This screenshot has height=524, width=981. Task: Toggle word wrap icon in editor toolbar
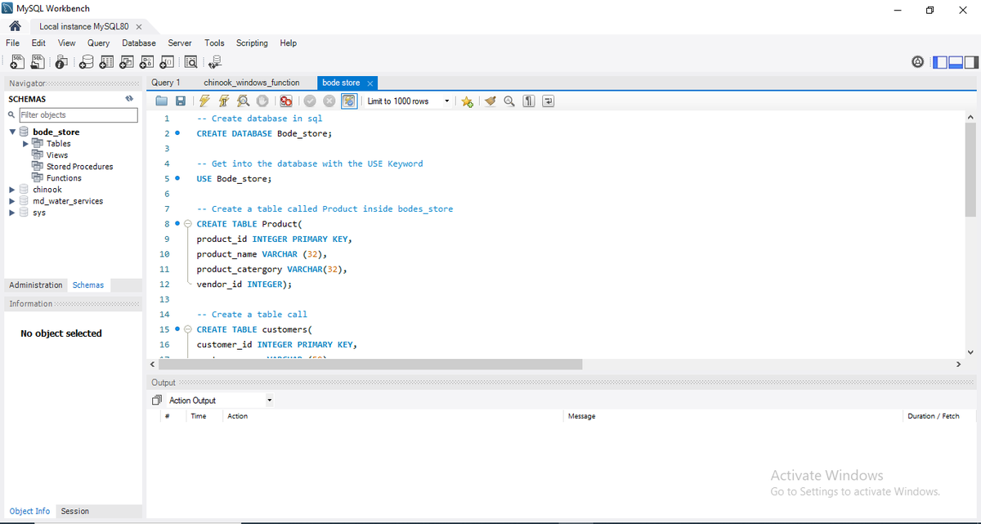548,101
